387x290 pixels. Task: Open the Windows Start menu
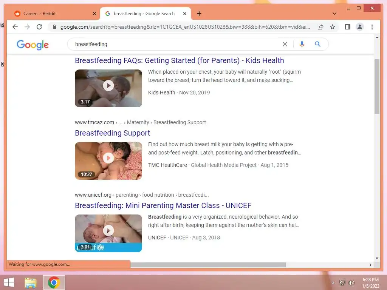(9, 282)
